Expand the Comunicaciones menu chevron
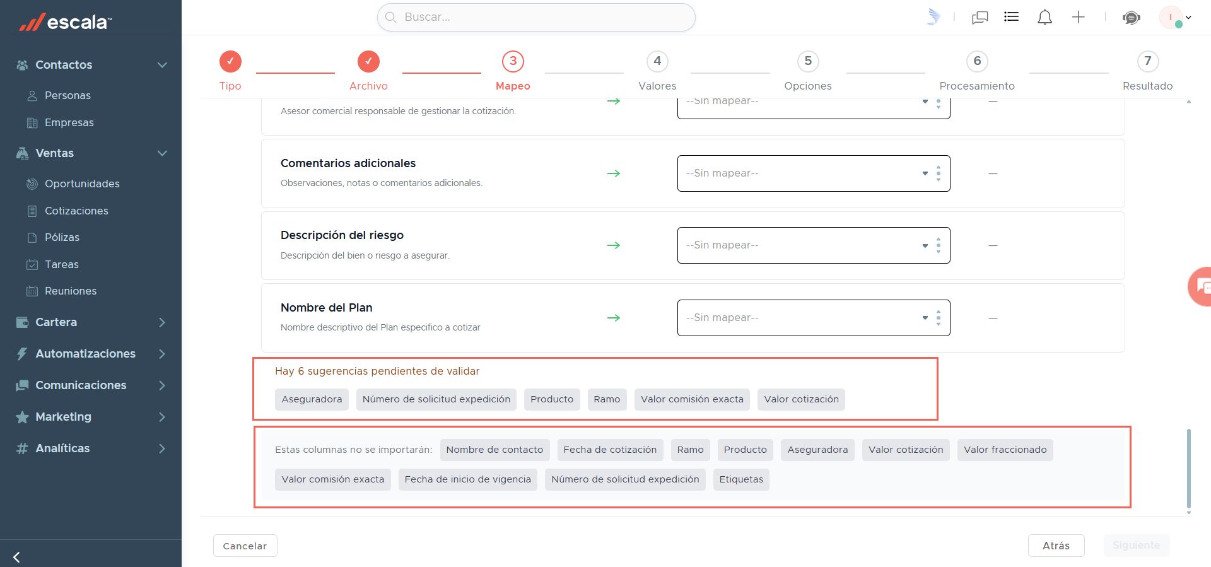This screenshot has height=567, width=1211. pos(162,385)
